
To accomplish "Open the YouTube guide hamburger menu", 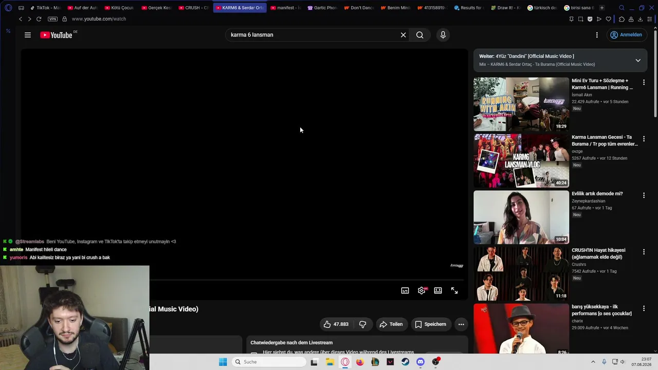I will pyautogui.click(x=28, y=35).
